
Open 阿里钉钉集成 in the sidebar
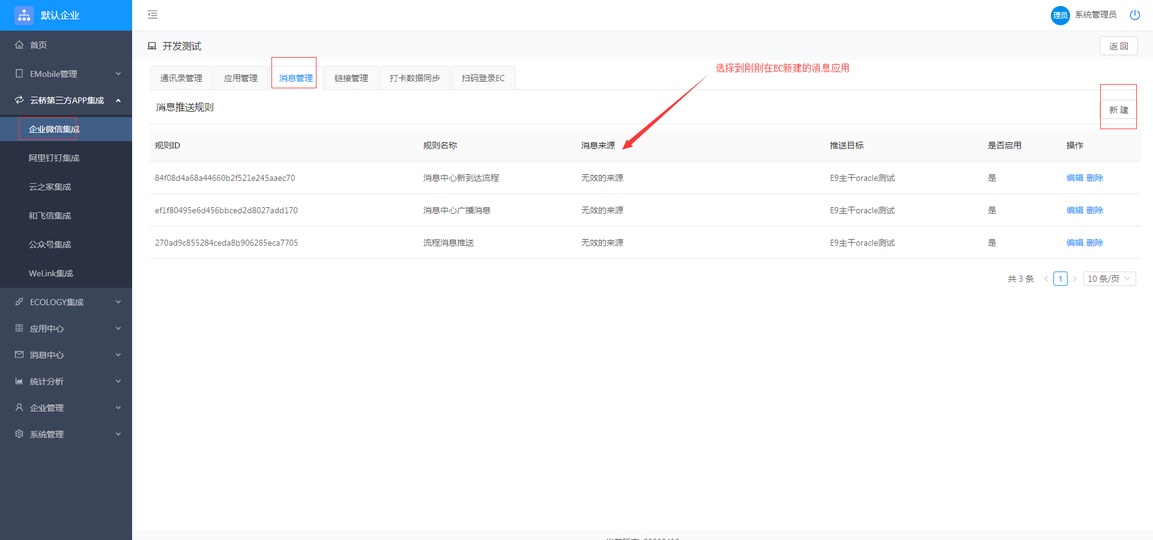66,158
